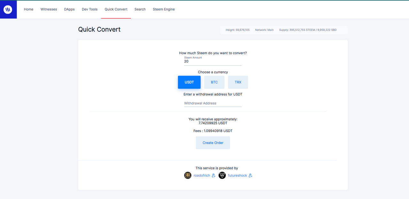
Task: Click the user-check icon beside futureshock
Action: [x=251, y=175]
